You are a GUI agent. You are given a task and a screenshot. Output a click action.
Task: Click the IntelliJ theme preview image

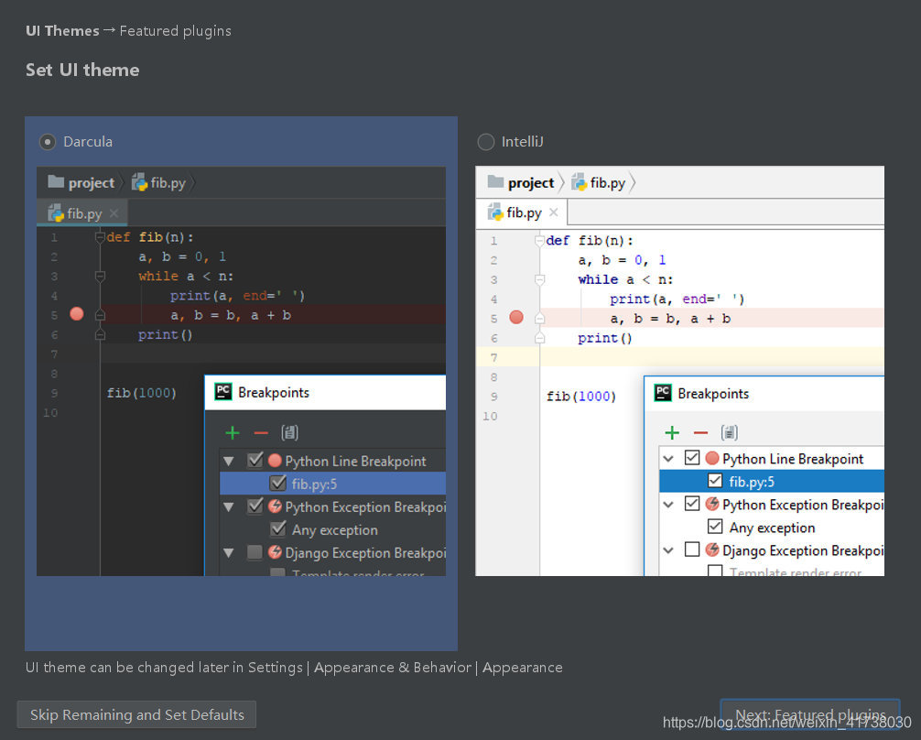coord(679,371)
